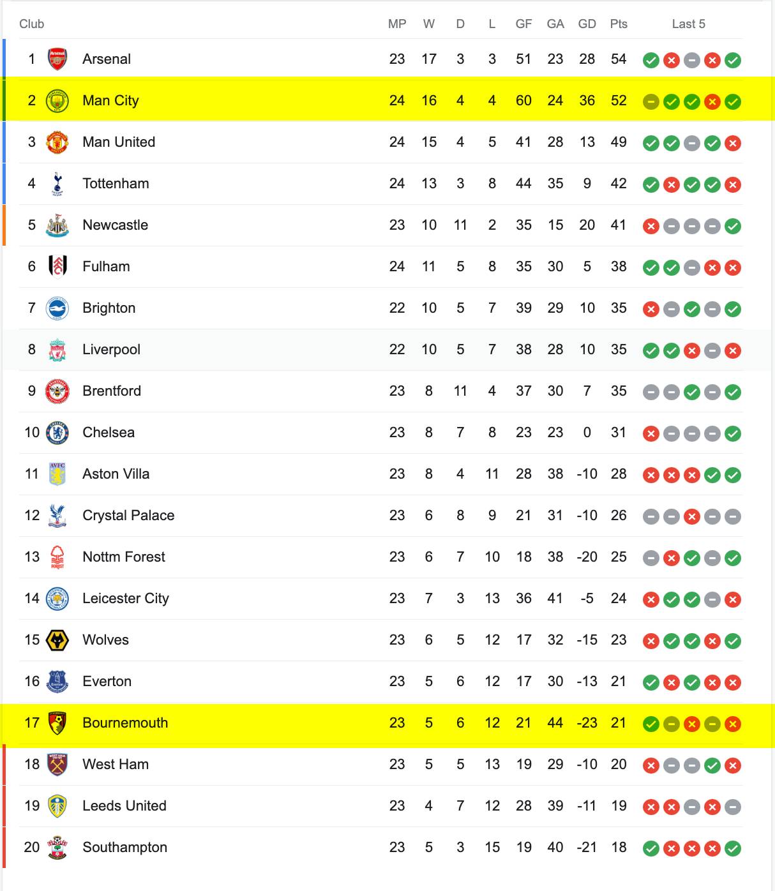This screenshot has width=775, height=891.
Task: Click the Southampton club crest
Action: (57, 848)
